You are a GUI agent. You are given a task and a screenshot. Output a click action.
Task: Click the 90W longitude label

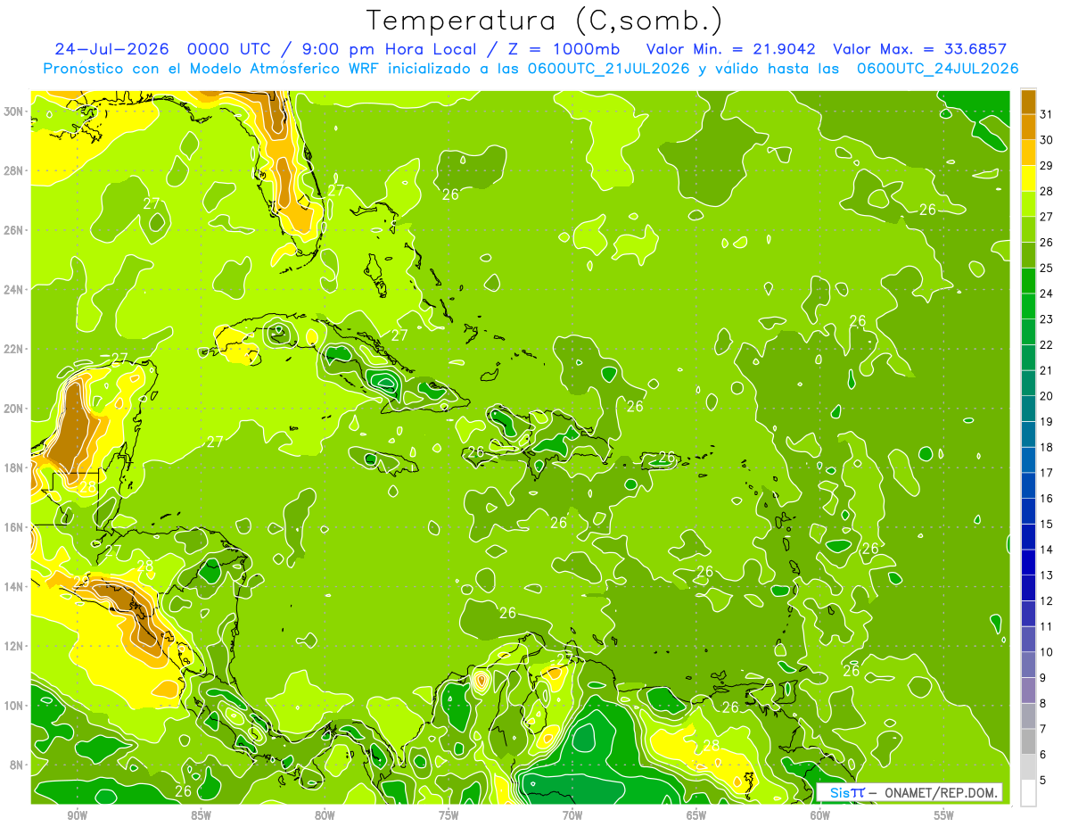click(x=77, y=816)
